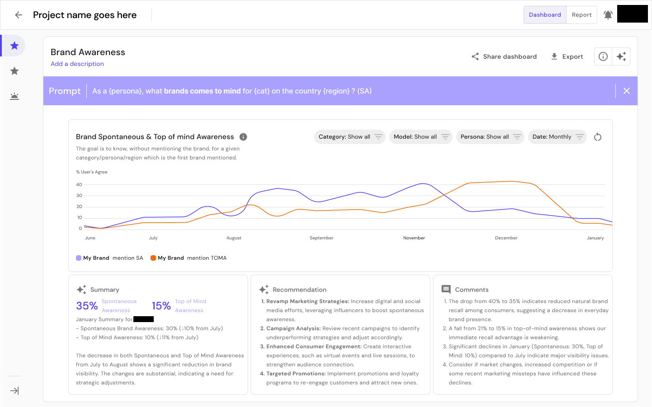Click the Add a description link
Screen dimensions: 652x407
point(77,64)
